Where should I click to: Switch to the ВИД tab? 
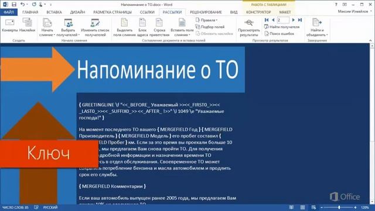234,12
